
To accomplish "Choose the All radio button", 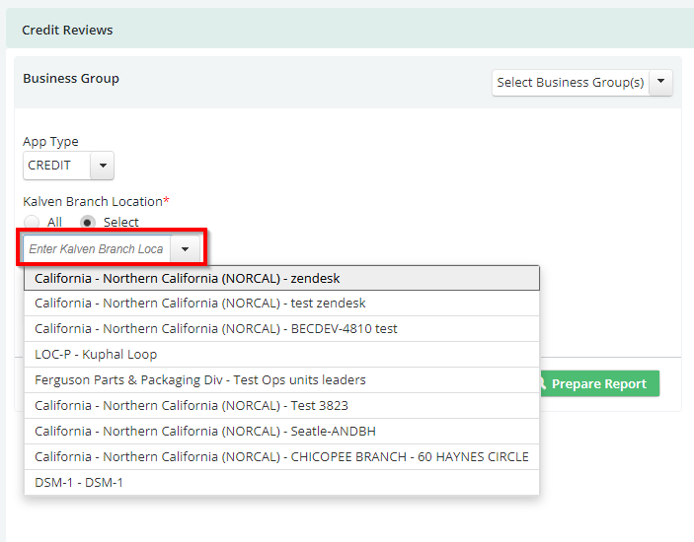I will [32, 222].
